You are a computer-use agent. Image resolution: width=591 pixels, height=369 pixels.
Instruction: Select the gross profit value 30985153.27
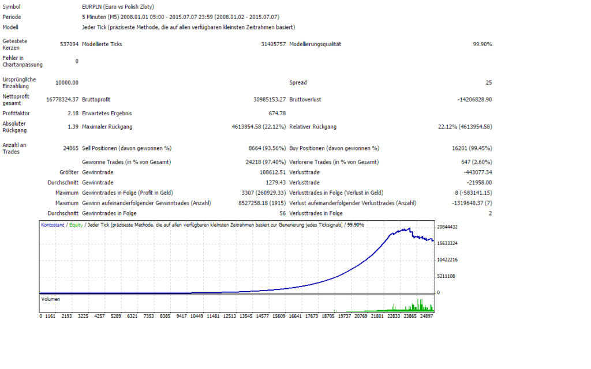tap(270, 99)
